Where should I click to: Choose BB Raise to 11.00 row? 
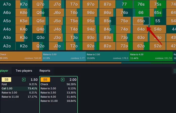tap(58, 101)
